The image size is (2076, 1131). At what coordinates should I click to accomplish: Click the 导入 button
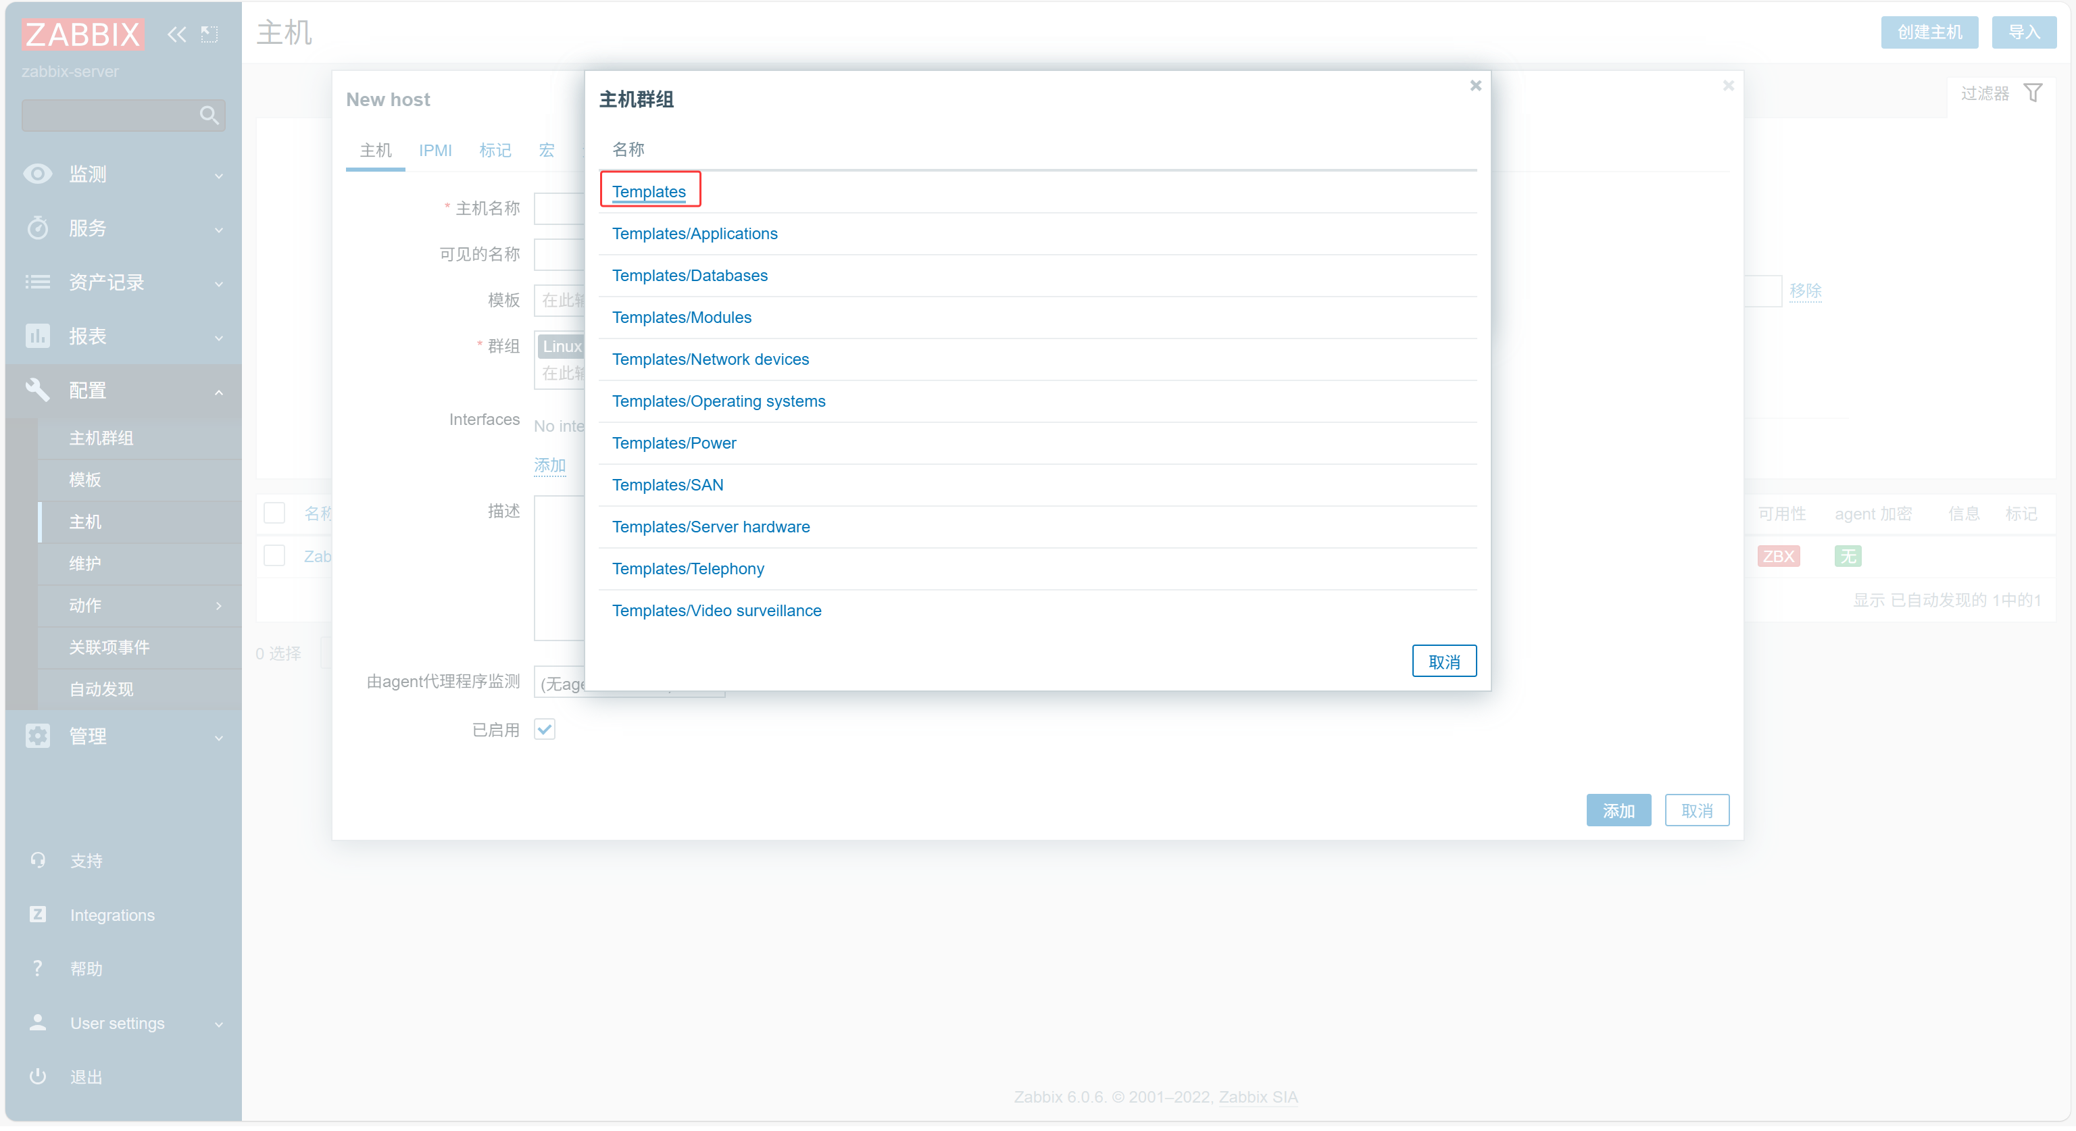click(2023, 32)
